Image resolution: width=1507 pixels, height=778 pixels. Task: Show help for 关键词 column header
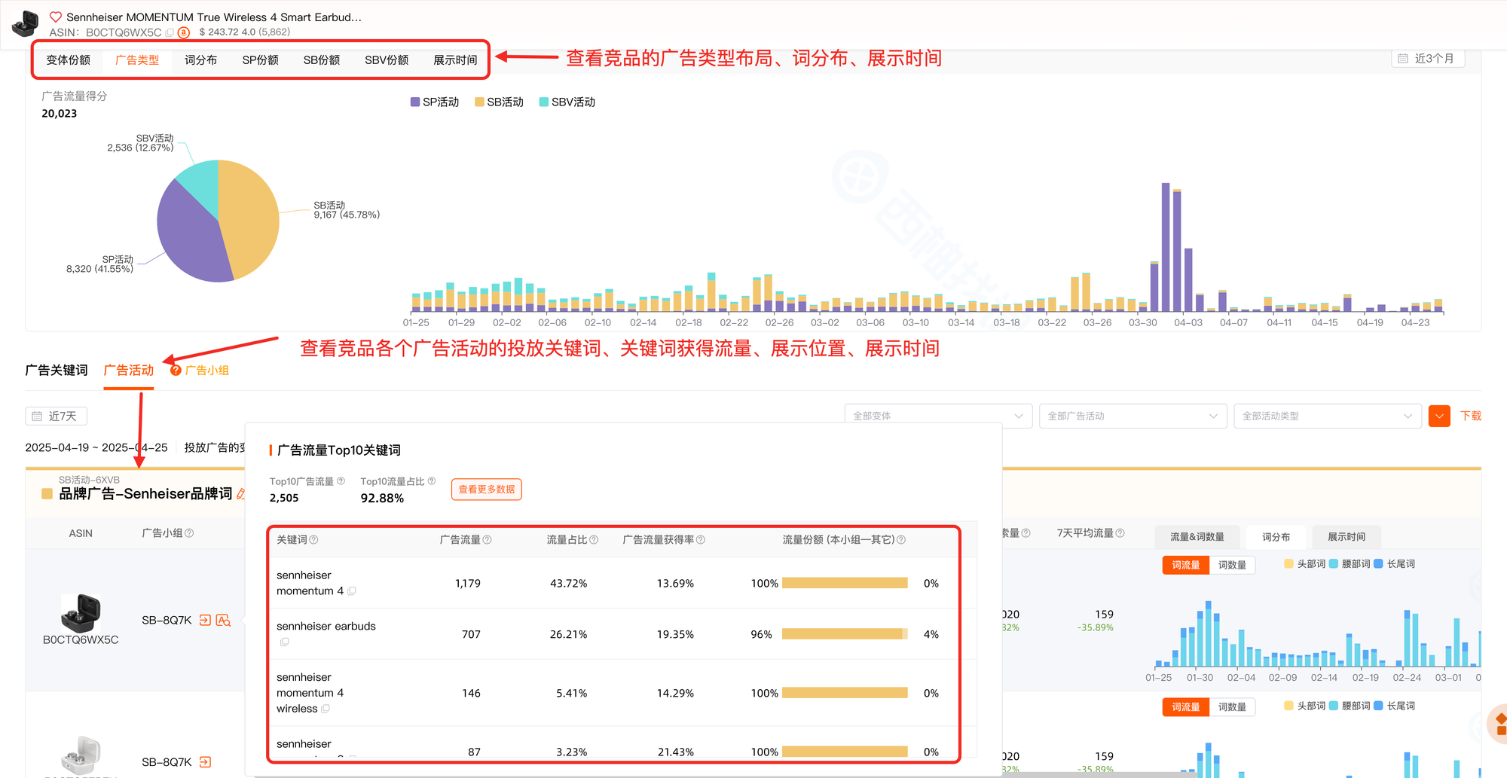coord(313,540)
